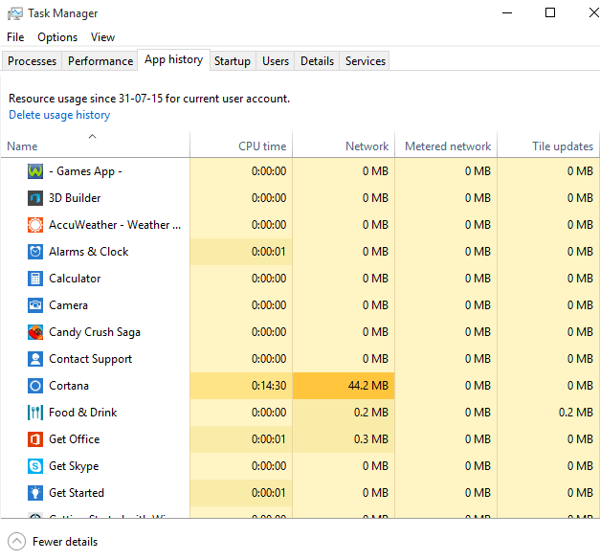Select the AccuWeather - Weather row name
The height and width of the screenshot is (560, 600).
[x=115, y=225]
